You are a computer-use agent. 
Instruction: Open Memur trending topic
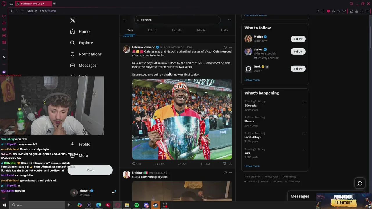249,121
